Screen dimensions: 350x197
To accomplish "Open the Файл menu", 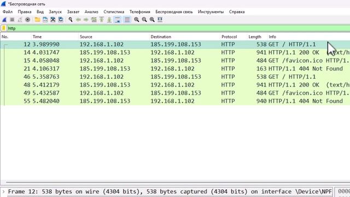I will (x=8, y=12).
